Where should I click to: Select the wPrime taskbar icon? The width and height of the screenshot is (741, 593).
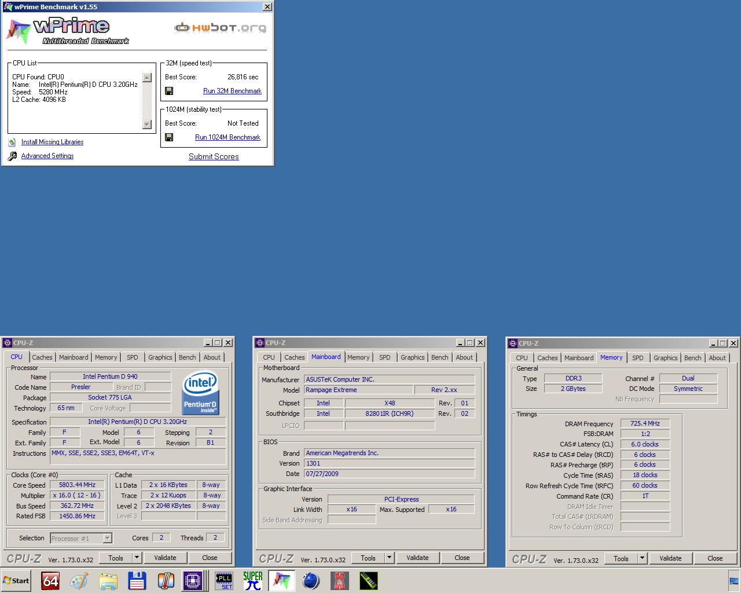282,581
